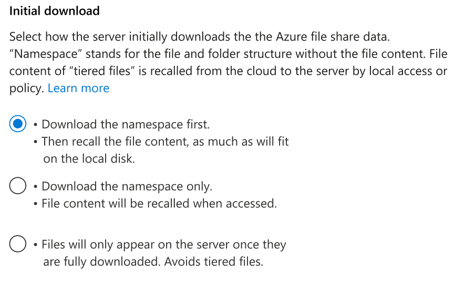Viewport: 454px width, 301px height.
Task: Click the word "Namespace" in the description
Action: (x=46, y=54)
